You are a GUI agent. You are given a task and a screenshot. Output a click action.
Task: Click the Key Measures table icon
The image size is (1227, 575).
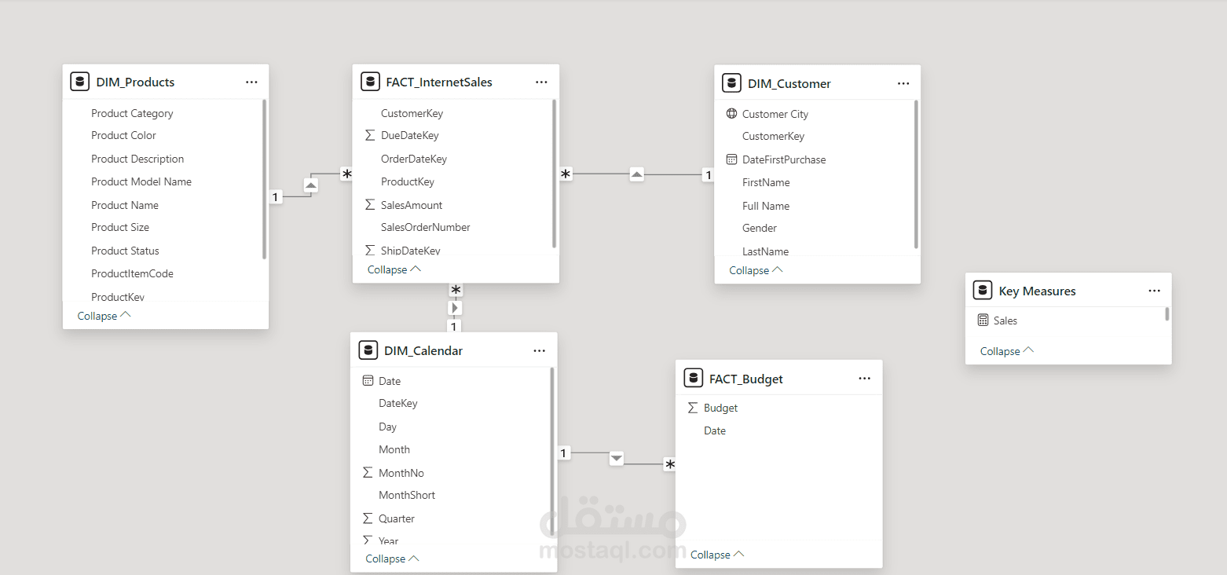tap(983, 291)
